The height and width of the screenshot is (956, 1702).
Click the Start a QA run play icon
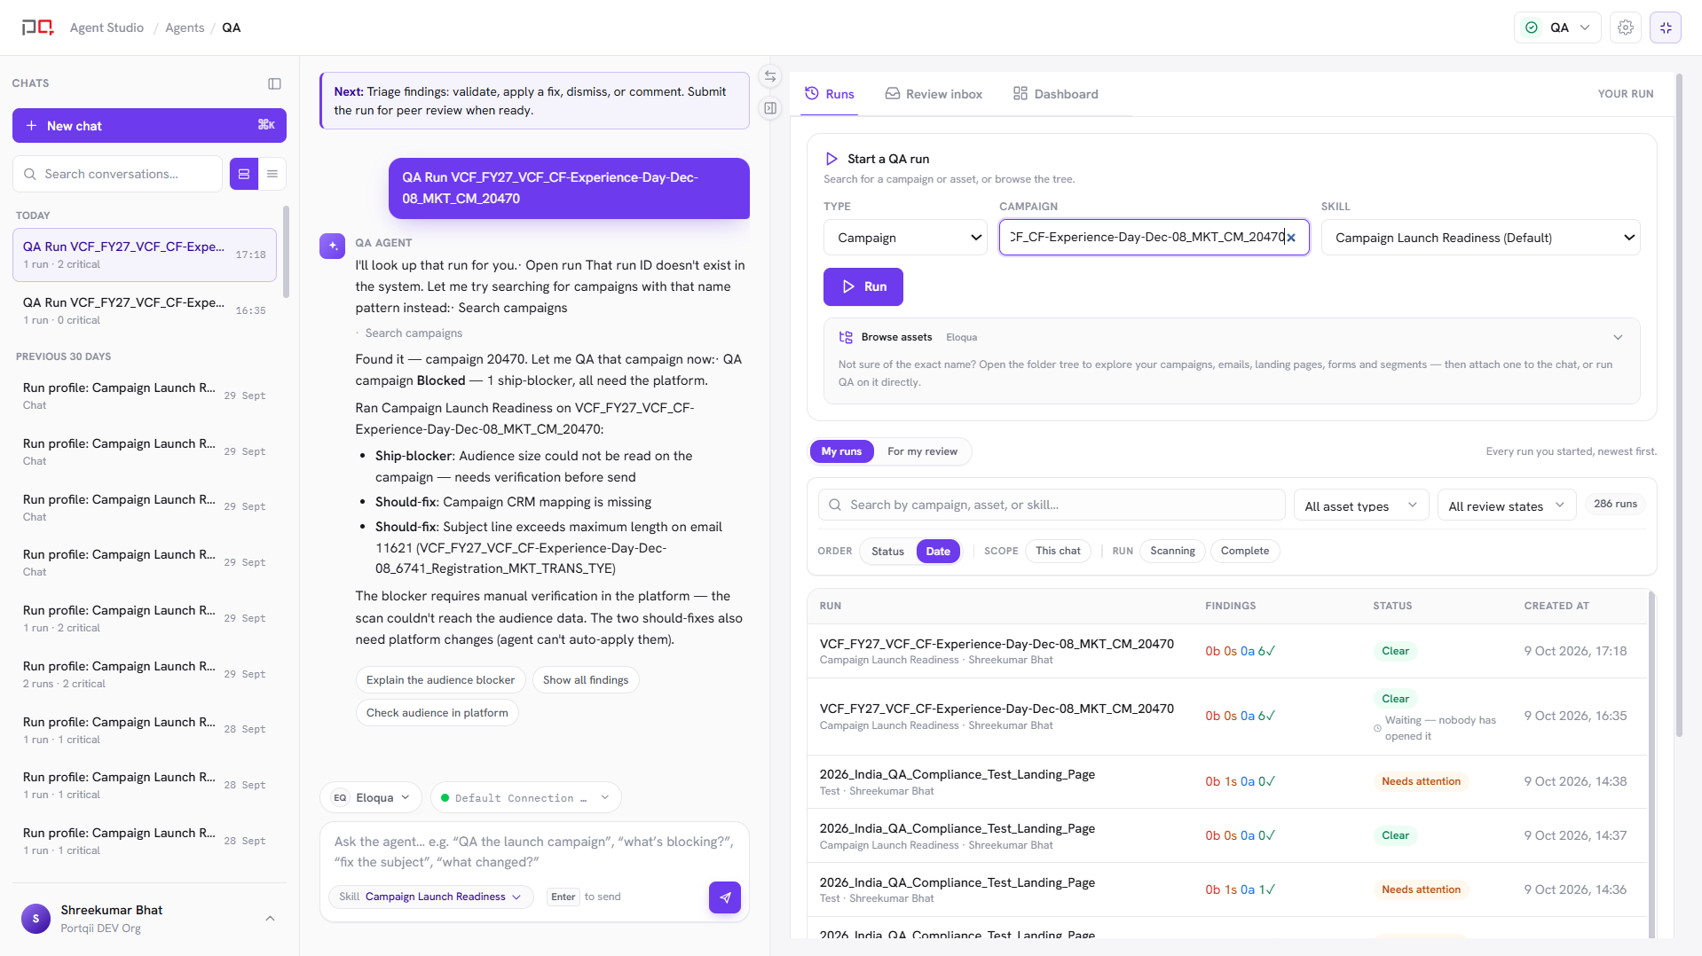pos(831,159)
